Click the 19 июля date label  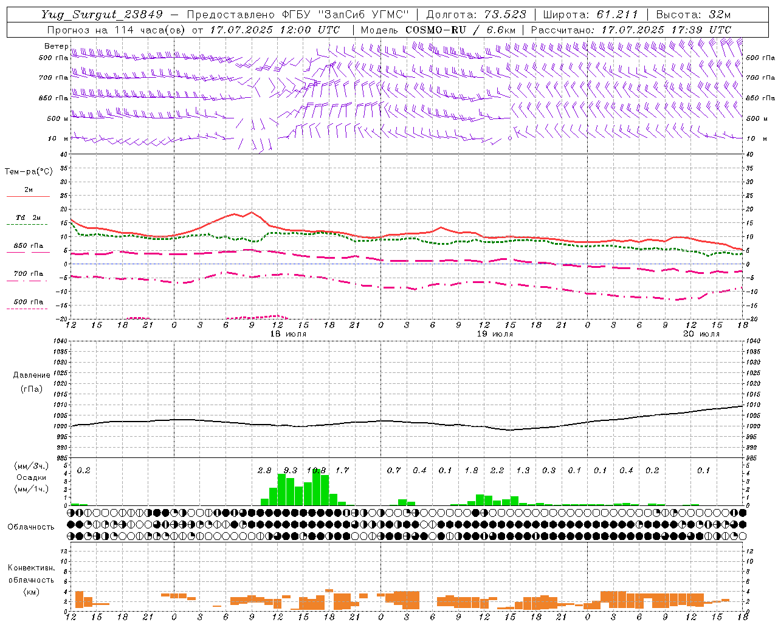click(495, 334)
